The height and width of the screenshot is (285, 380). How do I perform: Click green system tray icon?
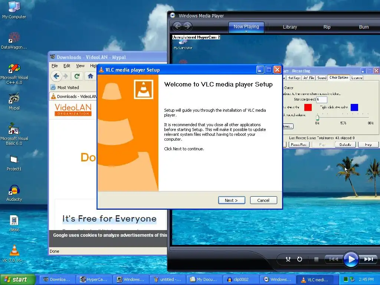[x=346, y=279]
